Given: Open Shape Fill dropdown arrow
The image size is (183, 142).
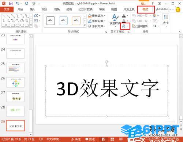Looking at the screenshot, I should pos(105,16).
